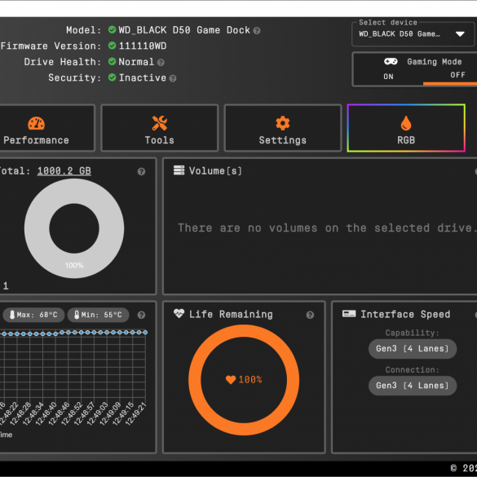Click the no volumes message text
The width and height of the screenshot is (477, 477).
pyautogui.click(x=327, y=227)
